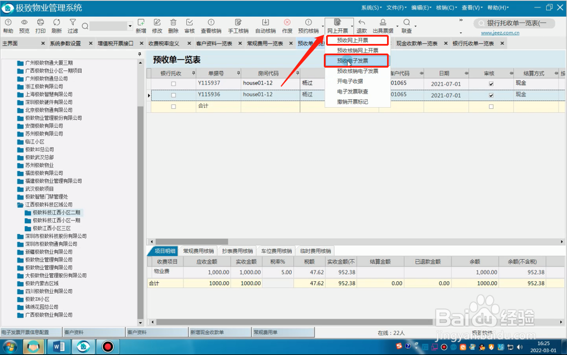Viewport: 567px width, 355px height.
Task: Click the handshake app icon in taskbar
Action: point(33,347)
